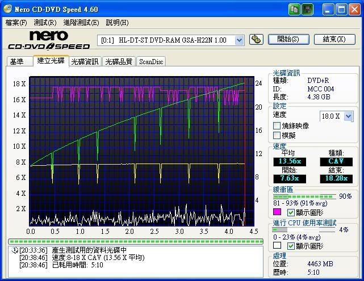The image size is (364, 281).
Task: Click the Nero CD-DVD Speed app icon
Action: pyautogui.click(x=7, y=9)
